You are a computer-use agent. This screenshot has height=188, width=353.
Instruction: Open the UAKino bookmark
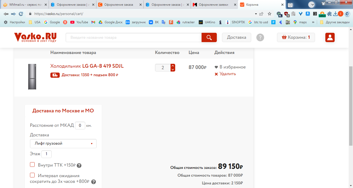[207, 22]
